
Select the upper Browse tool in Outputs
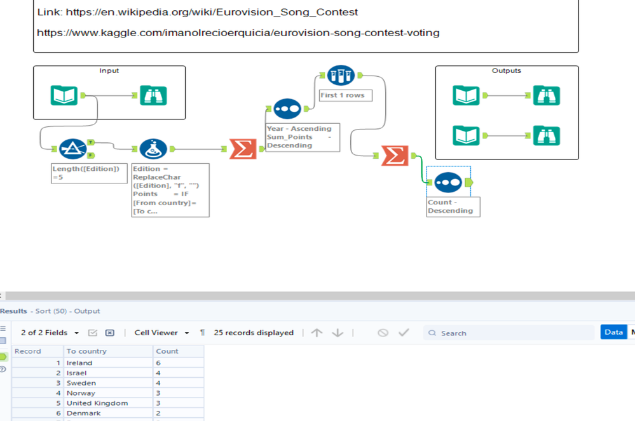(546, 95)
